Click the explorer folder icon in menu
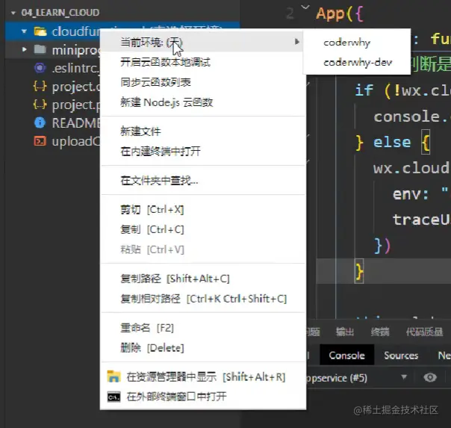This screenshot has height=428, width=451. [x=113, y=376]
